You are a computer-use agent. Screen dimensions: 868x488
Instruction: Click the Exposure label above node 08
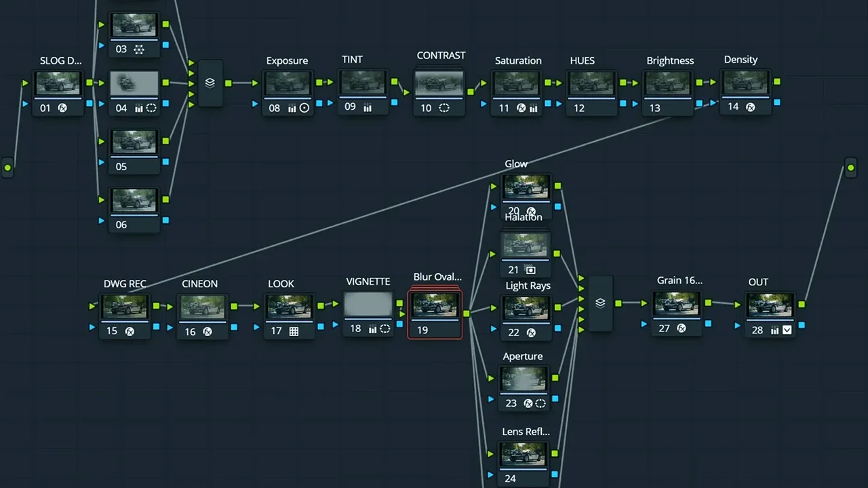(x=287, y=60)
